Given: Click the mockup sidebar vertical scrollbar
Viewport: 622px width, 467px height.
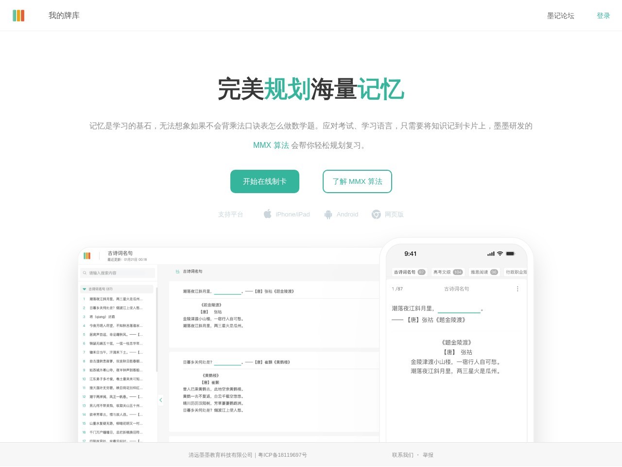Looking at the screenshot, I should (156, 329).
